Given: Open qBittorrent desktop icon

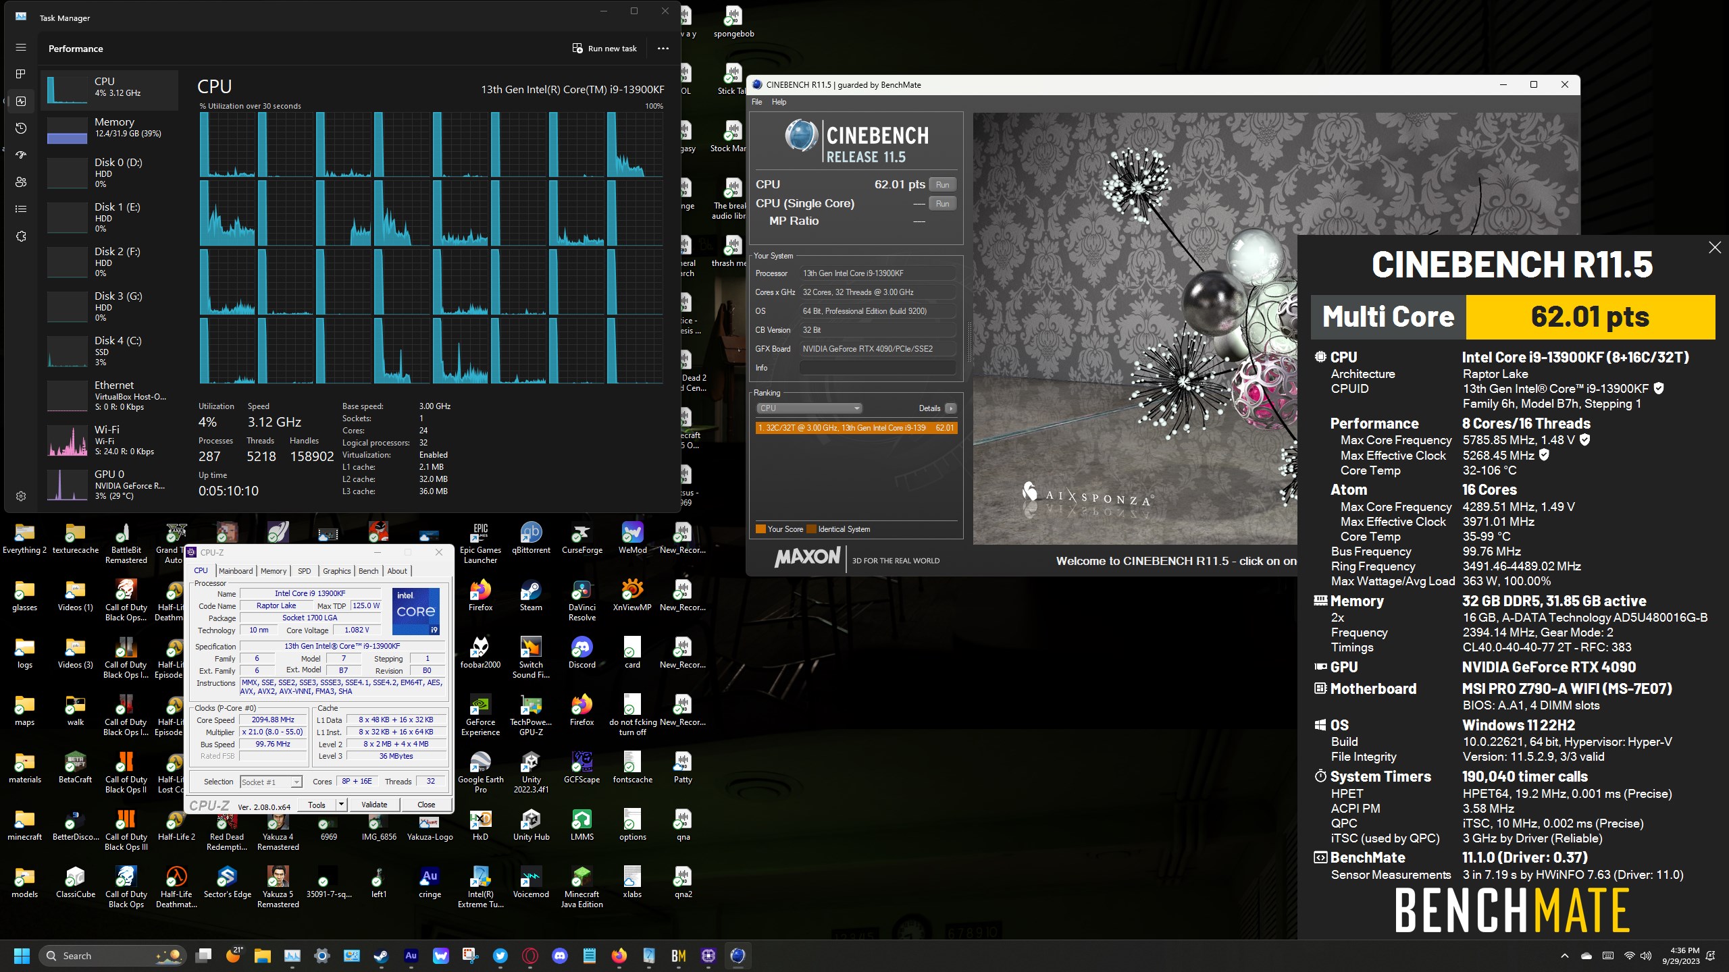Looking at the screenshot, I should point(531,538).
